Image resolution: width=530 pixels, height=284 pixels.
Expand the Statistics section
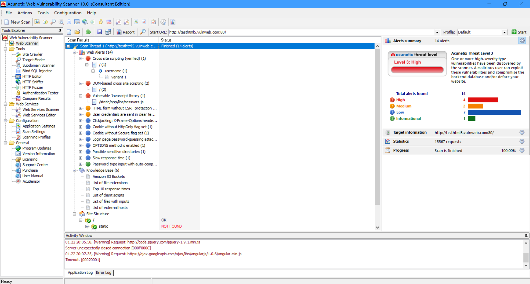(522, 141)
